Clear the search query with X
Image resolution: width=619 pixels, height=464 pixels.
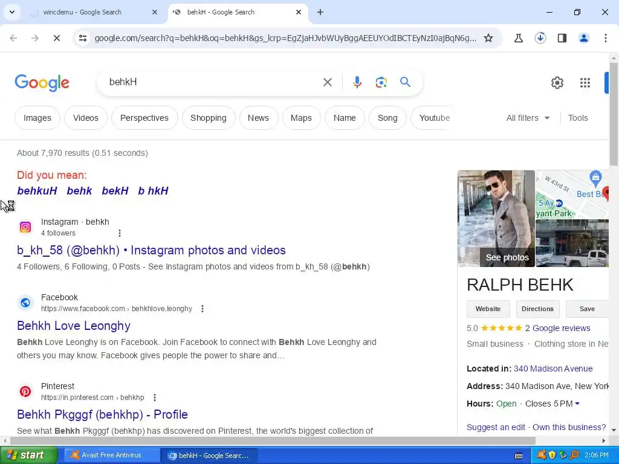point(328,82)
